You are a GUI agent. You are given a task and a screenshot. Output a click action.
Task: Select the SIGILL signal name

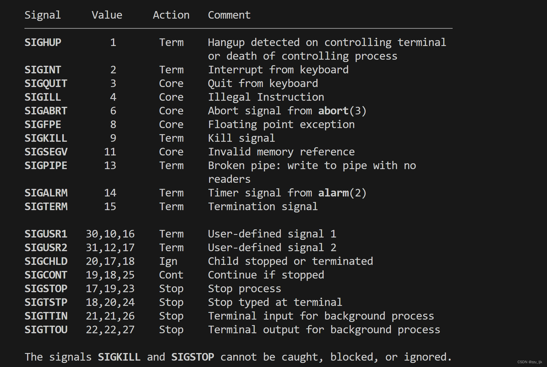click(43, 97)
